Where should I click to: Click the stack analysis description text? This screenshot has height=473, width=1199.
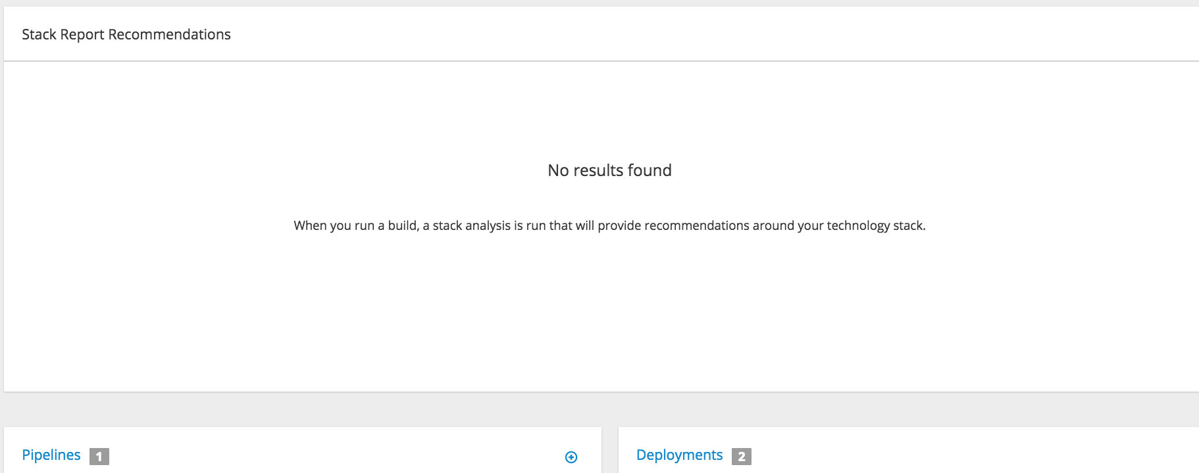click(x=610, y=225)
